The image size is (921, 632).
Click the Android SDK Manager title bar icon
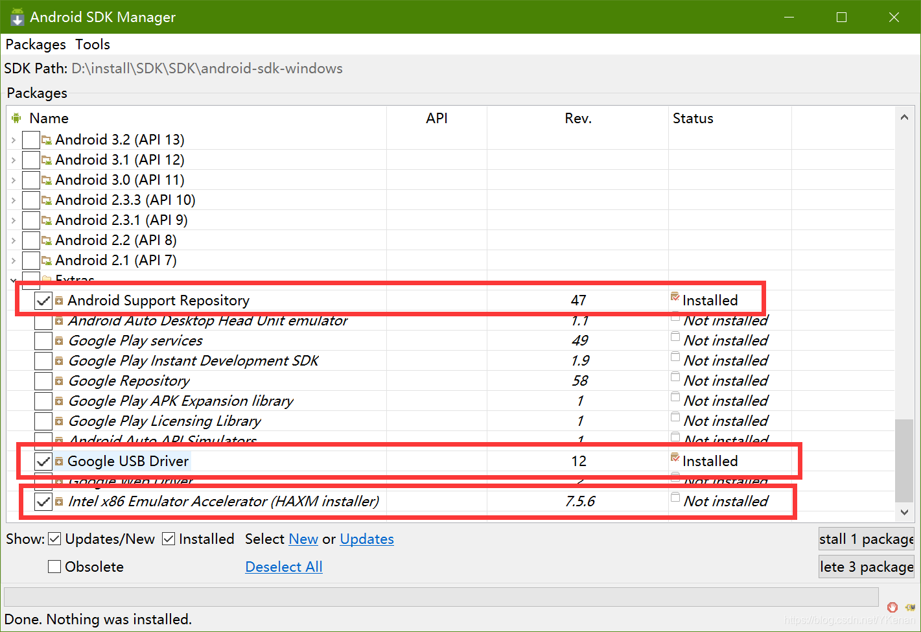[17, 17]
